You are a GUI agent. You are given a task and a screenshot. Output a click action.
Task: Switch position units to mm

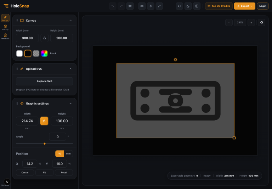click(x=68, y=154)
